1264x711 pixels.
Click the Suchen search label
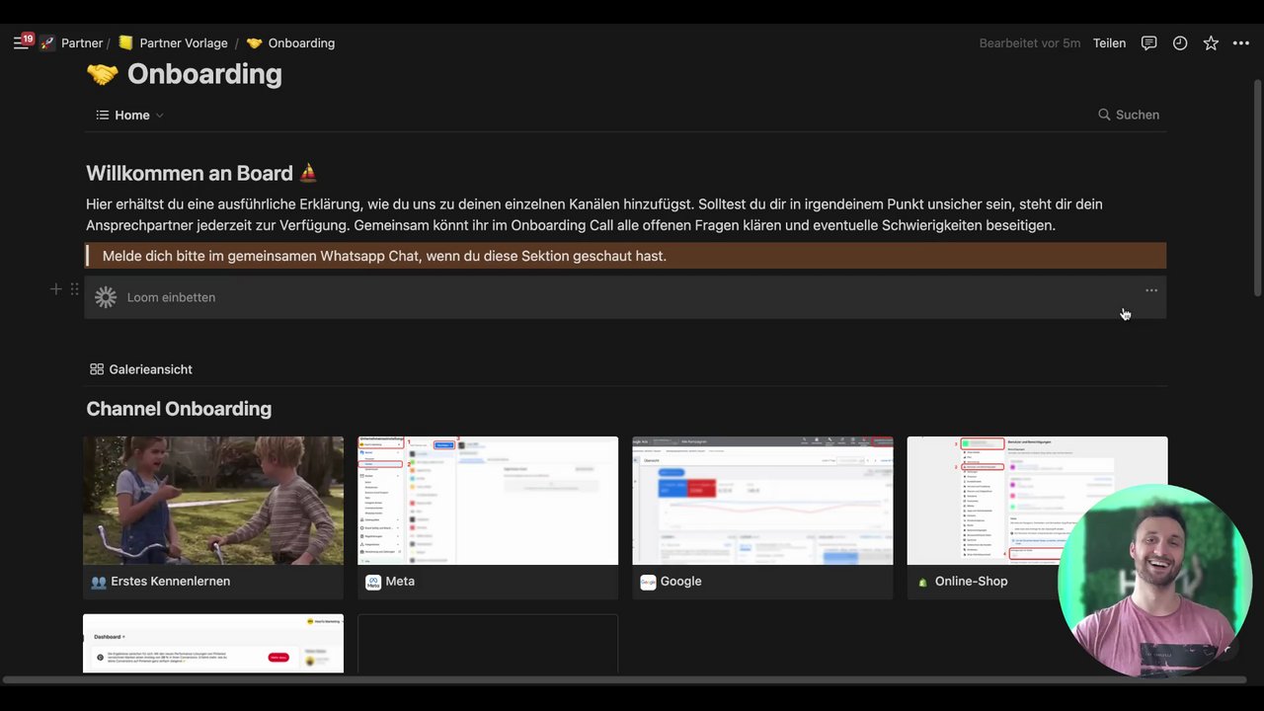(x=1138, y=115)
